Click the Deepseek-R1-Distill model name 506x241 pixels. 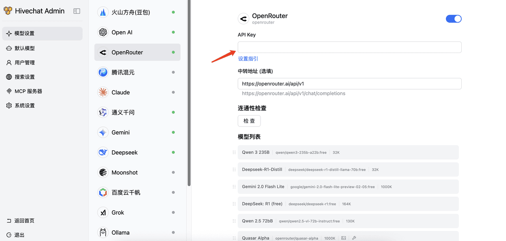[x=262, y=170]
